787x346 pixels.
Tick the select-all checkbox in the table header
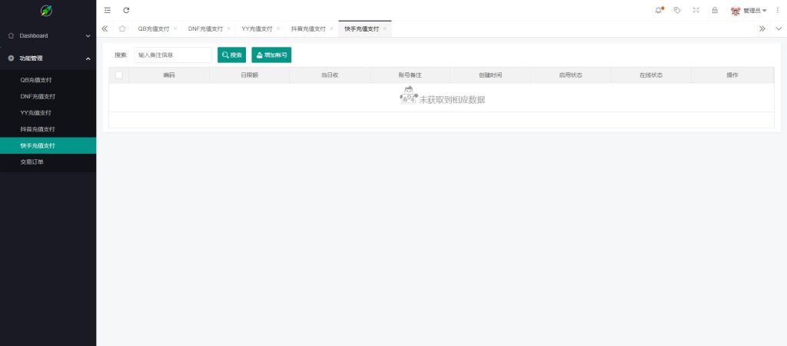click(119, 75)
